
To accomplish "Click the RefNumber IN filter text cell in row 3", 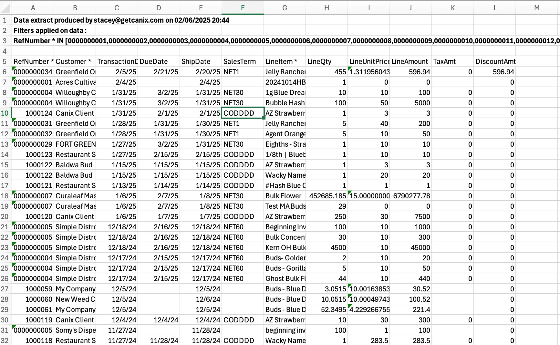I will tap(286, 41).
